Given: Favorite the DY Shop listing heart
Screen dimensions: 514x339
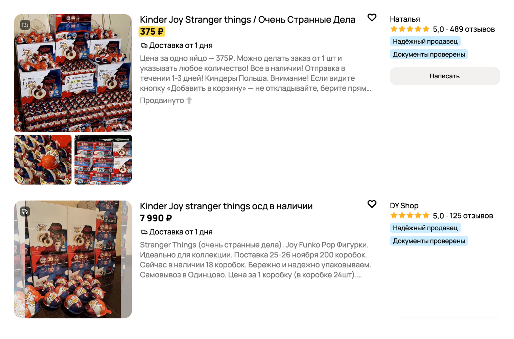Looking at the screenshot, I should pos(372,204).
